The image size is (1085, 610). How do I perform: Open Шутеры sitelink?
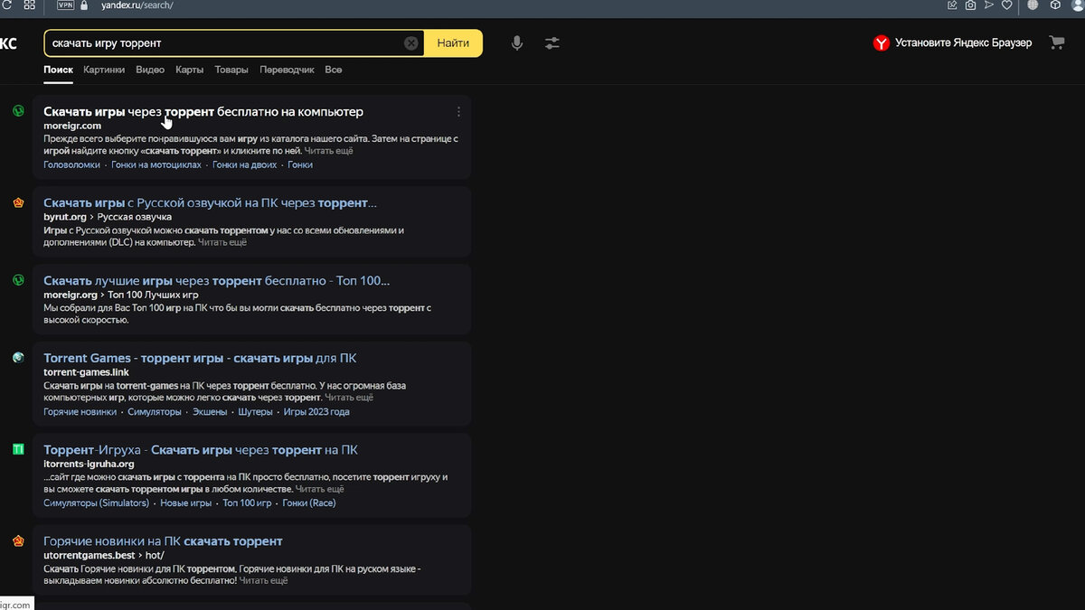[x=255, y=412]
